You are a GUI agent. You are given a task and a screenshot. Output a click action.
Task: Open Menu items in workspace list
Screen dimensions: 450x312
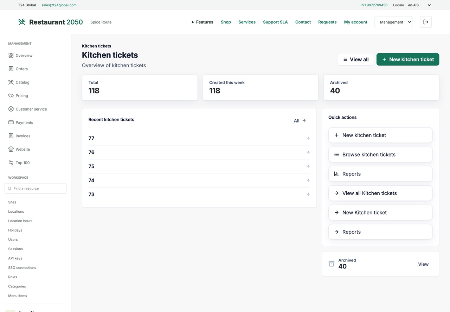click(x=18, y=296)
